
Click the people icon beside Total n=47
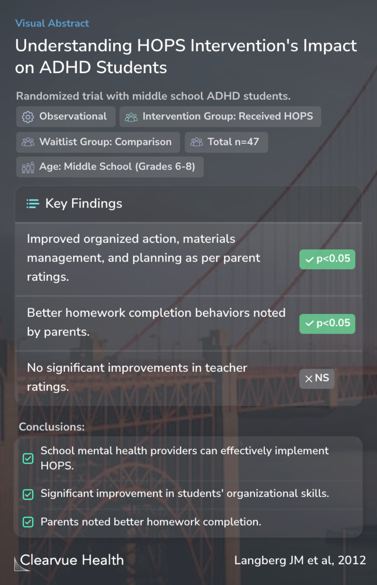(x=197, y=142)
